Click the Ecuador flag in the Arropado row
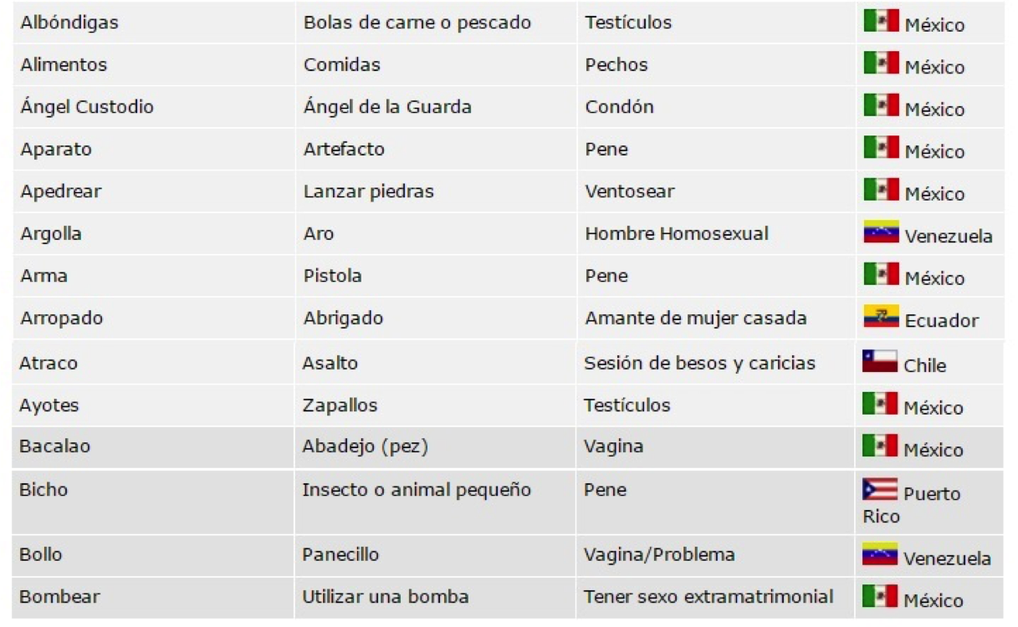Viewport: 1018px width, 627px height. [x=881, y=317]
